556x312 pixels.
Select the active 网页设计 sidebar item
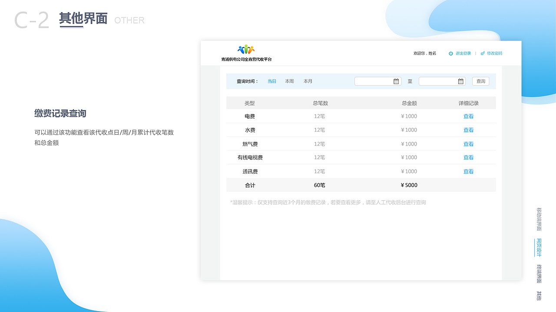pyautogui.click(x=539, y=247)
